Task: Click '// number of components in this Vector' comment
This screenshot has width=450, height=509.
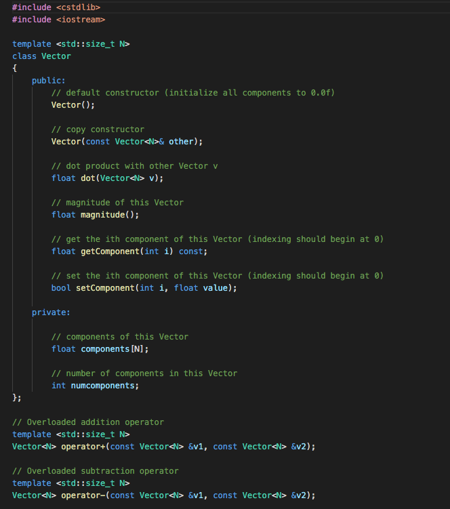Action: (144, 373)
